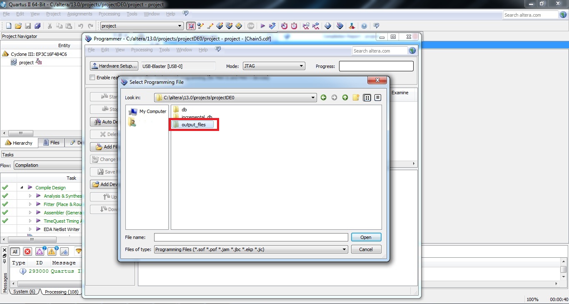
Task: Click the globe icon beside Programmer search
Action: (x=412, y=50)
